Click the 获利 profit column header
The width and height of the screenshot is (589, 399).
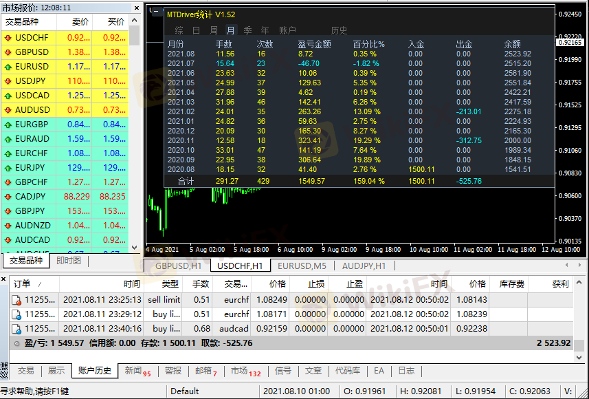click(560, 283)
